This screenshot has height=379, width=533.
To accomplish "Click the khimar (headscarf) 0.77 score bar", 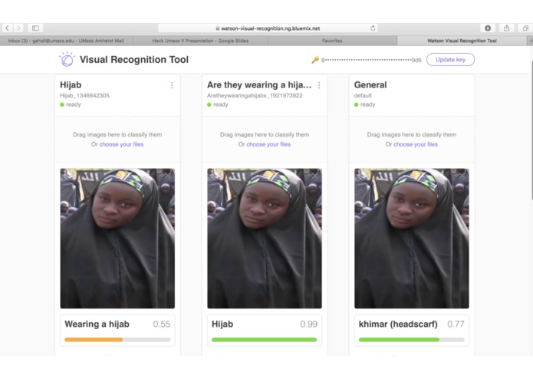I will pyautogui.click(x=412, y=340).
